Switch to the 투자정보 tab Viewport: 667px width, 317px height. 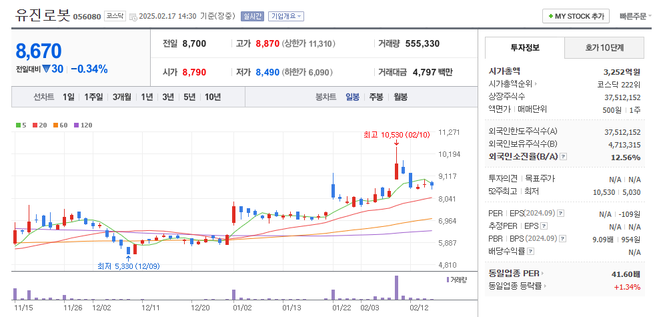point(525,47)
